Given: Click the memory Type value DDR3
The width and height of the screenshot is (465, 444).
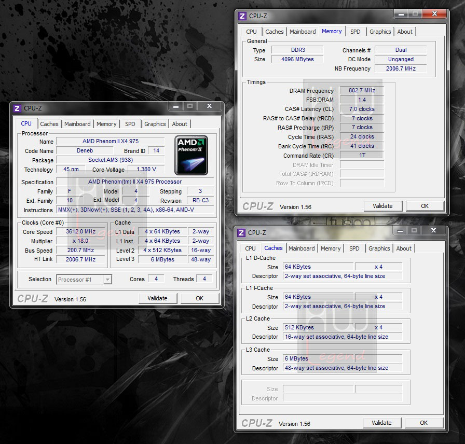Looking at the screenshot, I should pos(298,50).
